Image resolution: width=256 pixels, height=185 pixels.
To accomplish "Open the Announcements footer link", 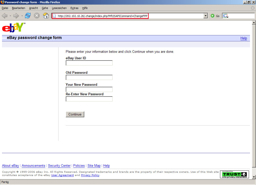I will [33, 165].
